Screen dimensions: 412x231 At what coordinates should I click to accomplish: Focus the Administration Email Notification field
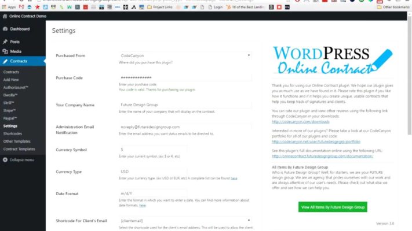point(185,127)
